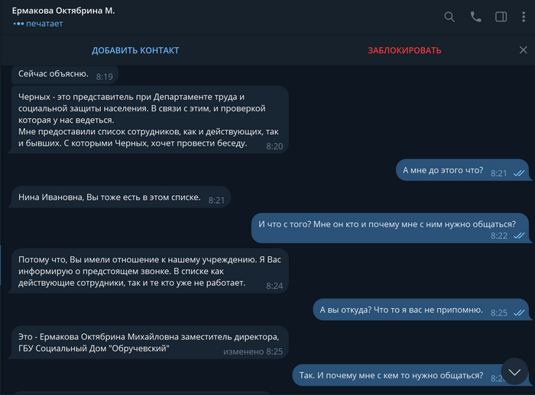
Task: Start a voice call with Ермакова
Action: click(475, 17)
